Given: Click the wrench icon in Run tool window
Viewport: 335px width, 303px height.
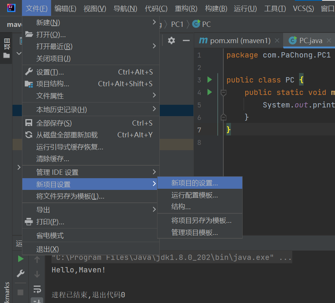Looking at the screenshot, I should [20, 273].
